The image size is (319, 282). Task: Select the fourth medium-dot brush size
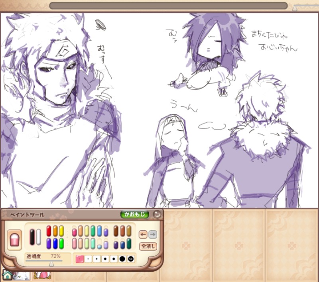(x=105, y=259)
